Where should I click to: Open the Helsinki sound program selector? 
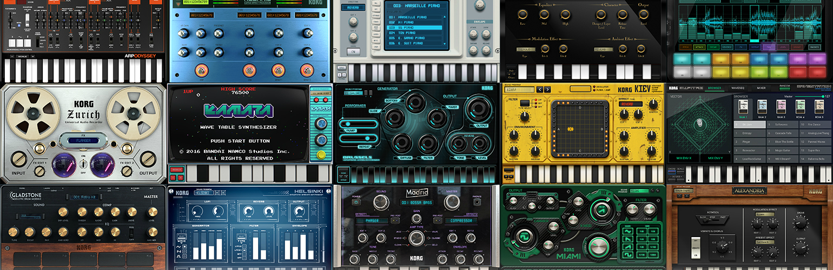(x=204, y=192)
